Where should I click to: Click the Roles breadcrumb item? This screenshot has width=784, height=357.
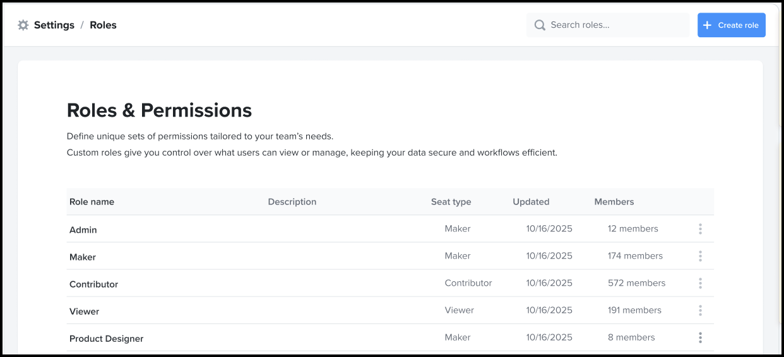pos(103,25)
